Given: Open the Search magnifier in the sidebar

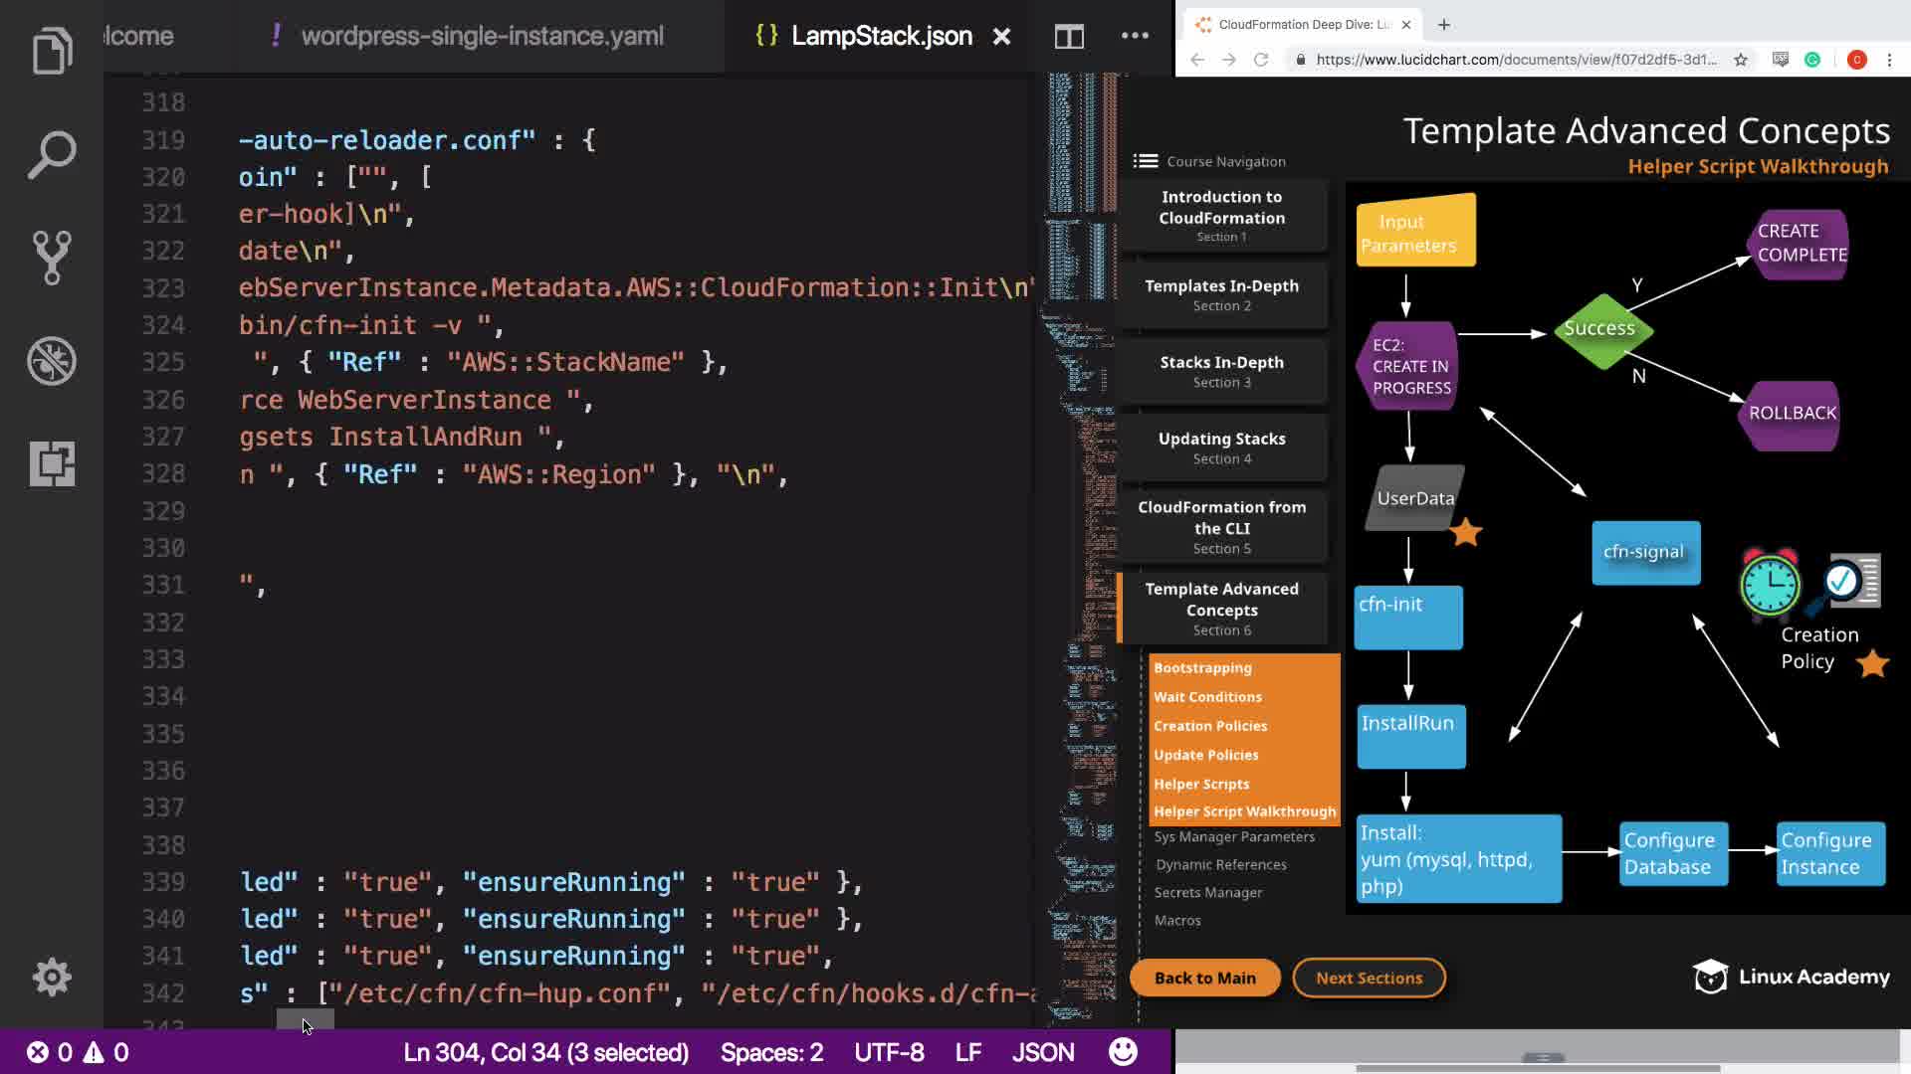Looking at the screenshot, I should (52, 154).
